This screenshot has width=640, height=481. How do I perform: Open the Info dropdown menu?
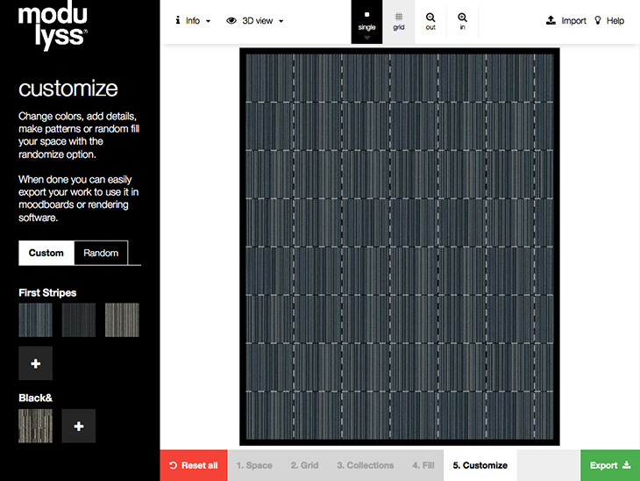tap(193, 20)
